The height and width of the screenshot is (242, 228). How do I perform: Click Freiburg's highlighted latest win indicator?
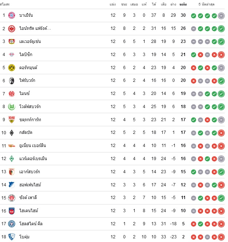[x=221, y=81]
